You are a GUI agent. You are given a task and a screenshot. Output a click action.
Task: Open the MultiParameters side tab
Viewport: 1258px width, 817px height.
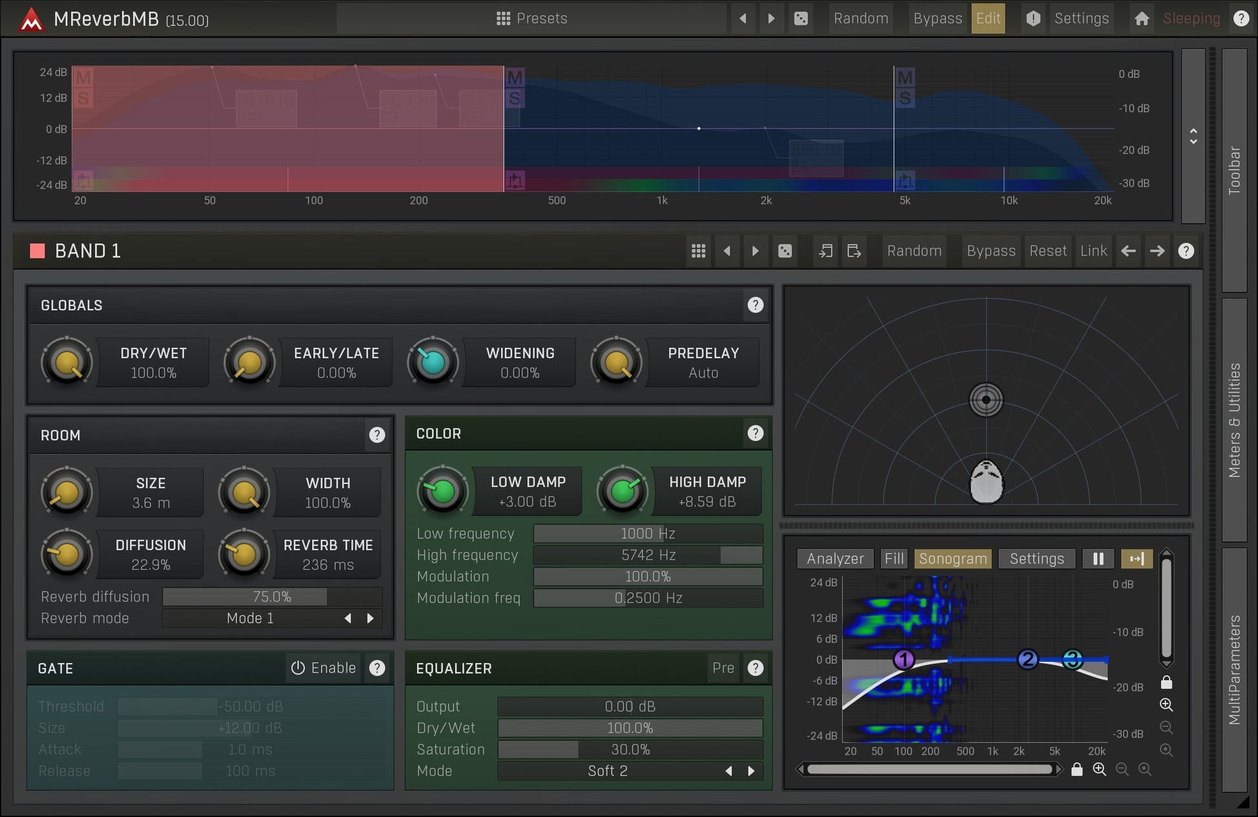pyautogui.click(x=1234, y=669)
